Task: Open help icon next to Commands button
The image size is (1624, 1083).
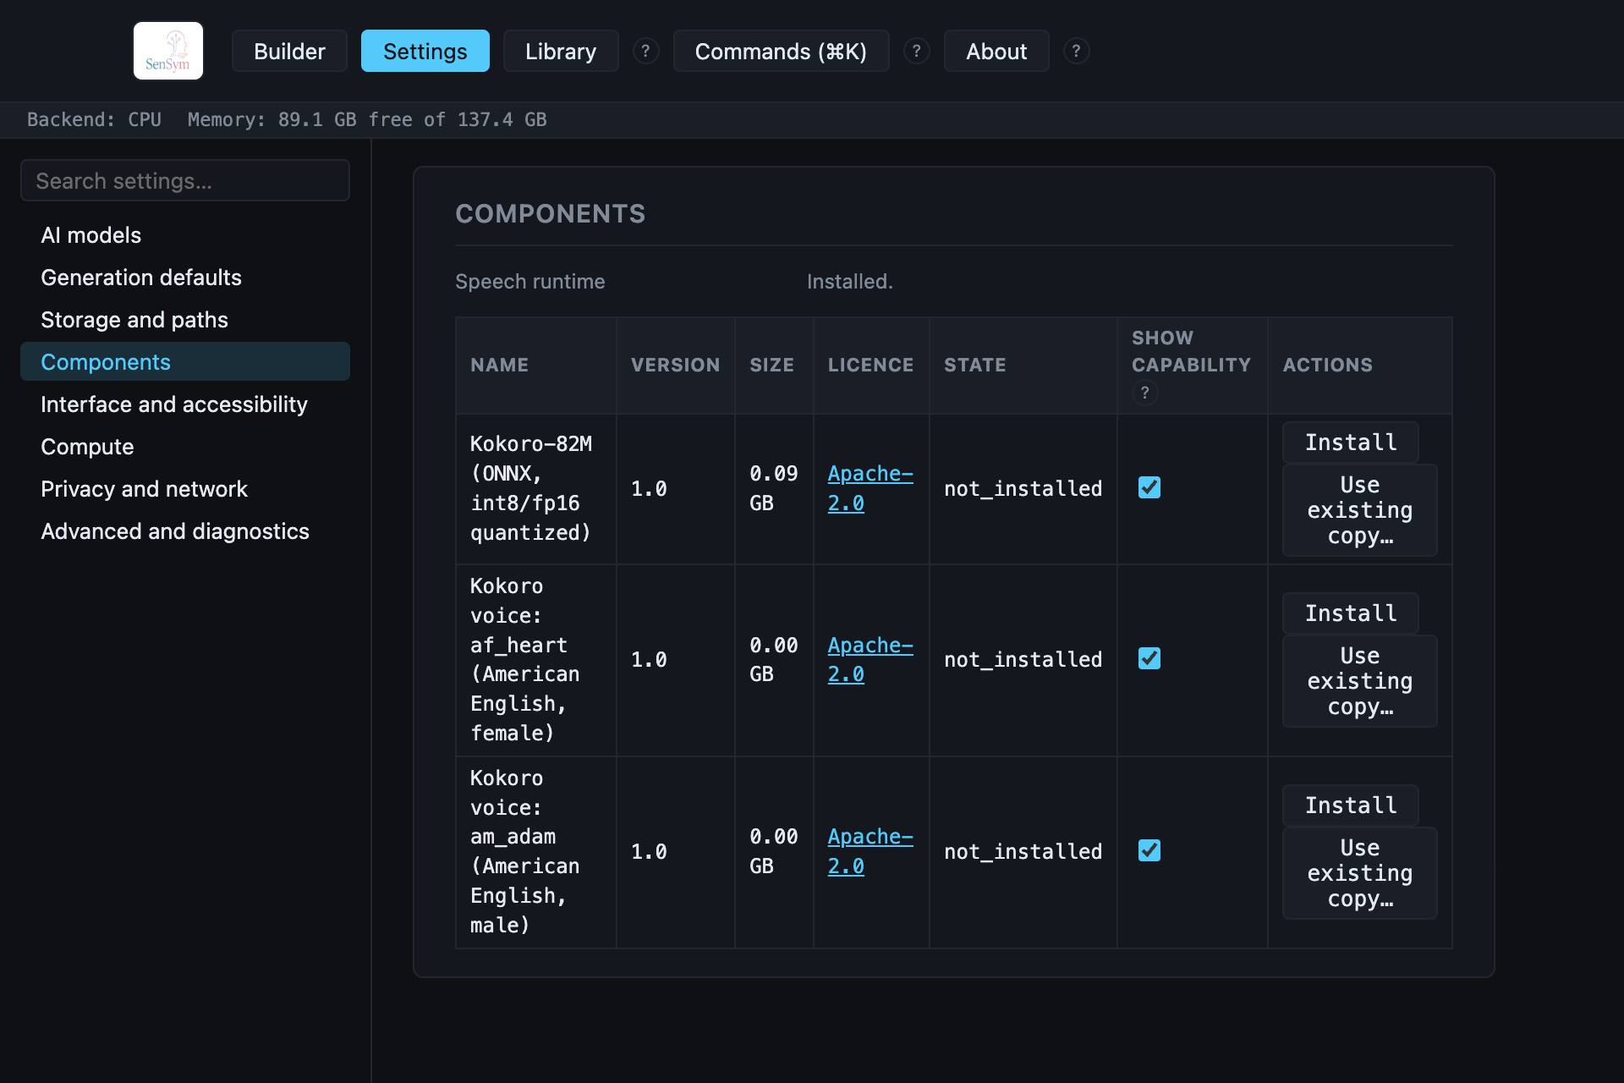Action: 916,51
